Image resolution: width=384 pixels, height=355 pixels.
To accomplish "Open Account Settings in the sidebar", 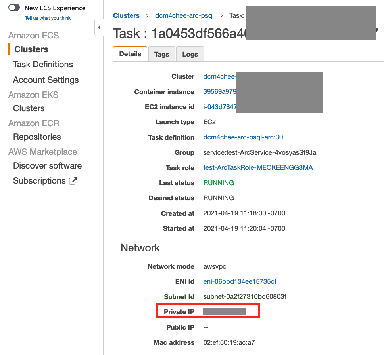I will coord(46,80).
